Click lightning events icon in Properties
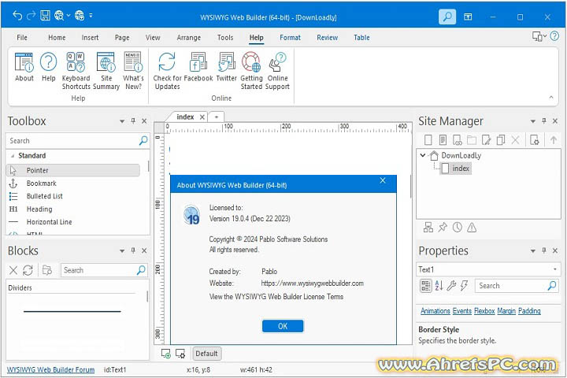The height and width of the screenshot is (378, 567). [x=465, y=285]
